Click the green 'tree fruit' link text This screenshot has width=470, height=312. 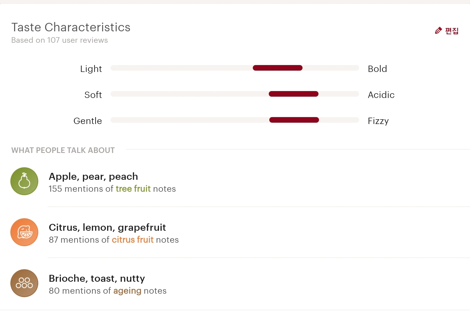pyautogui.click(x=133, y=189)
